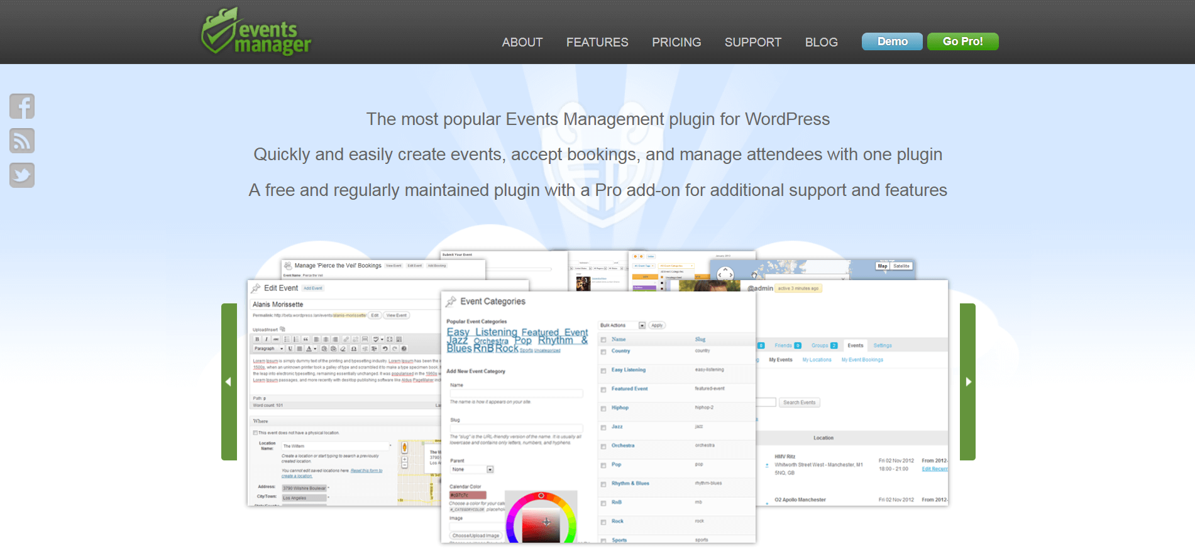This screenshot has width=1195, height=554.
Task: Open the Parent 'None' dropdown
Action: (472, 470)
